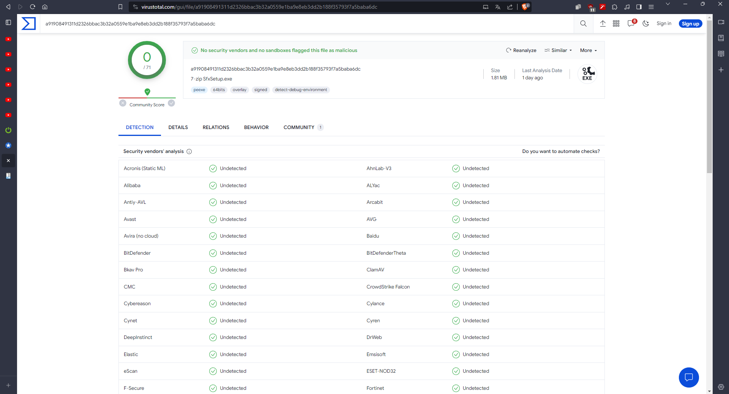Viewport: 729px width, 394px height.
Task: Open the RELATIONS tab
Action: [x=216, y=128]
